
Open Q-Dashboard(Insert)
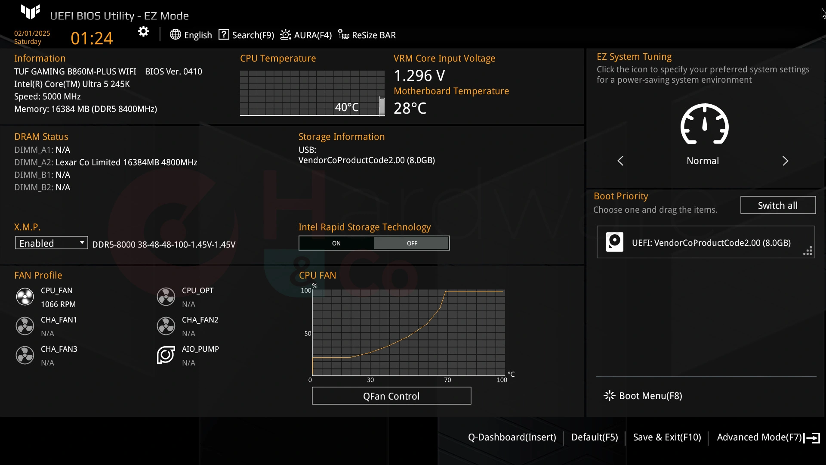[x=512, y=437]
